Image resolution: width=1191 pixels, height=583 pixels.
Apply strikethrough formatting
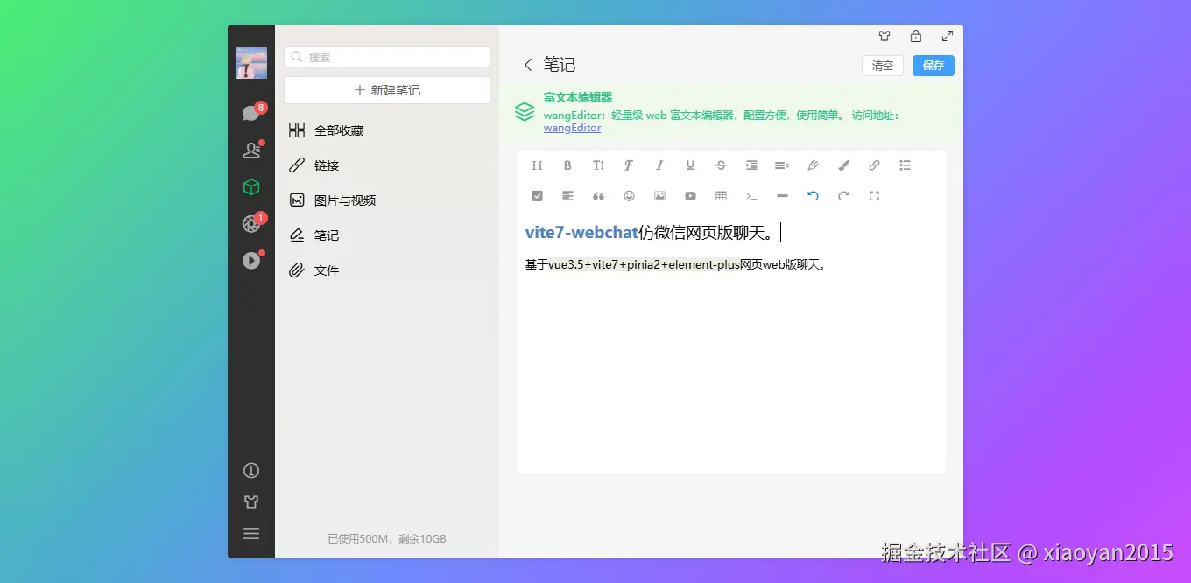click(x=721, y=165)
